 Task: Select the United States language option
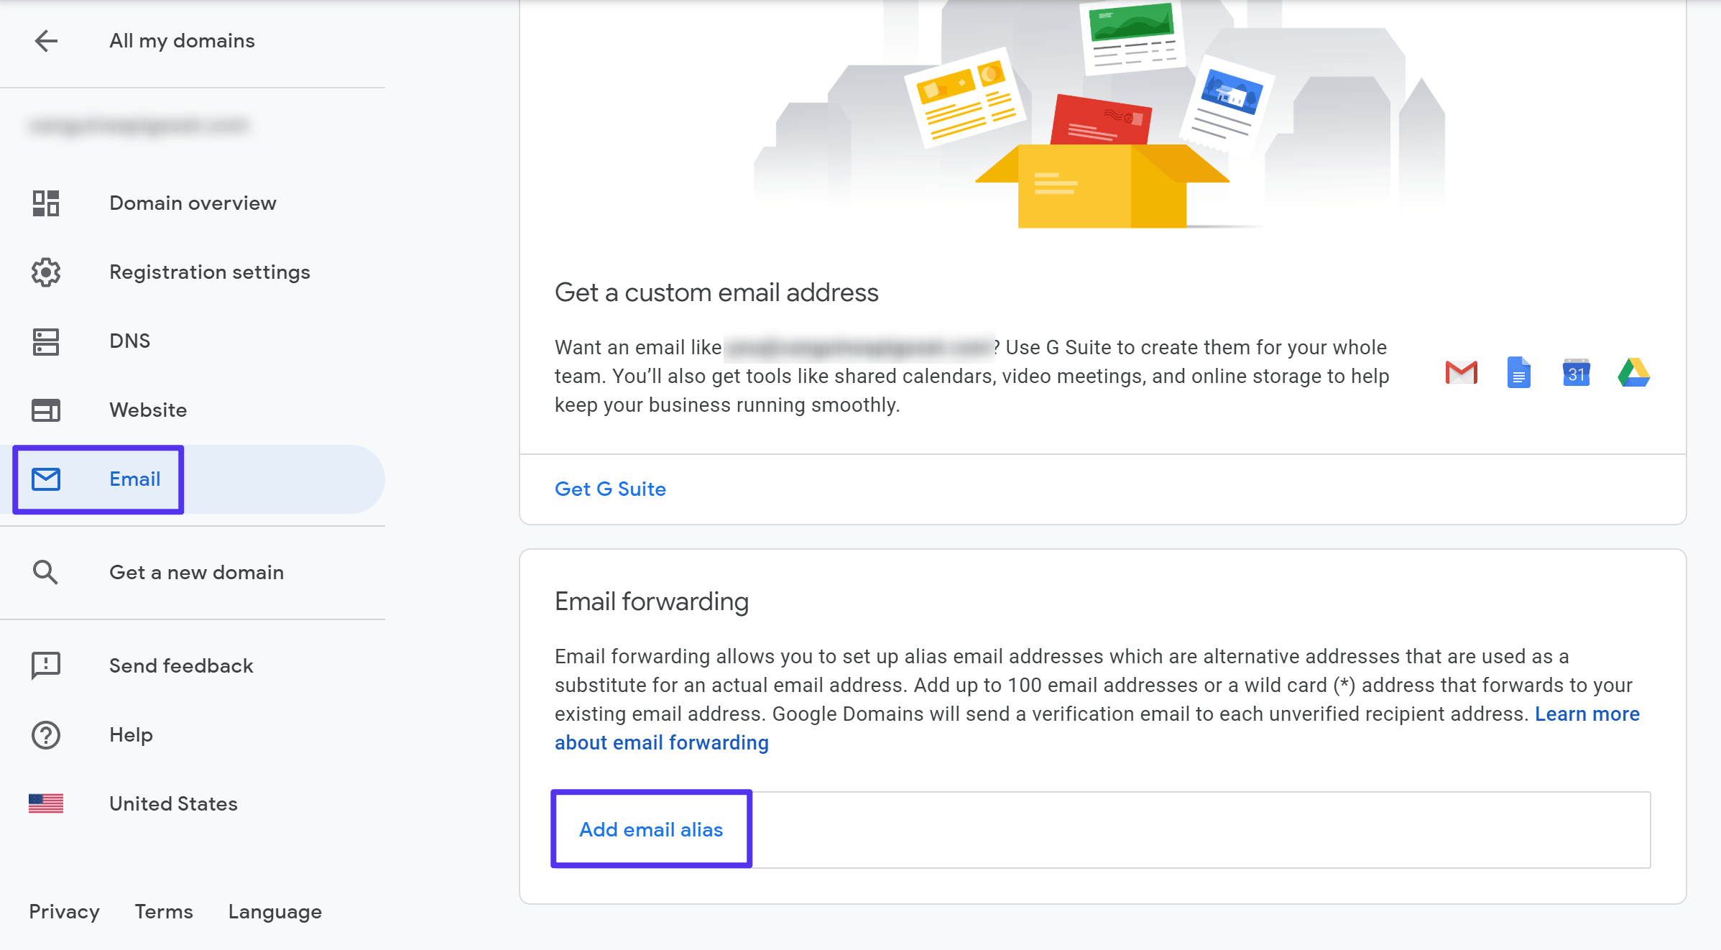click(172, 803)
